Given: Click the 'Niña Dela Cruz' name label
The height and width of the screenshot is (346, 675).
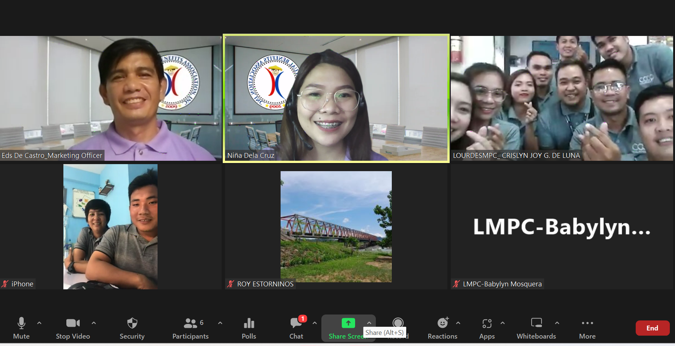Looking at the screenshot, I should pos(251,156).
